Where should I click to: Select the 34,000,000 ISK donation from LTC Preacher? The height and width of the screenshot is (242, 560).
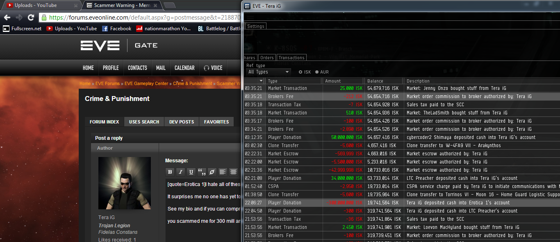pos(402,178)
